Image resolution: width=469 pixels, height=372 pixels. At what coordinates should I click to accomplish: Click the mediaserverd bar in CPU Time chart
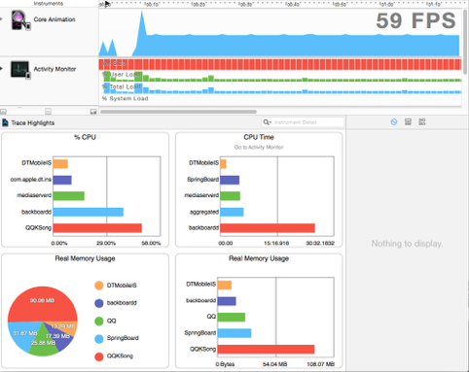[x=230, y=196]
